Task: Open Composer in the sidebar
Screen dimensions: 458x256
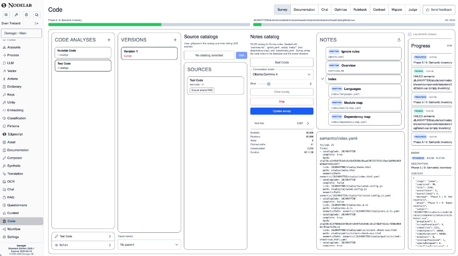Action: click(x=21, y=158)
